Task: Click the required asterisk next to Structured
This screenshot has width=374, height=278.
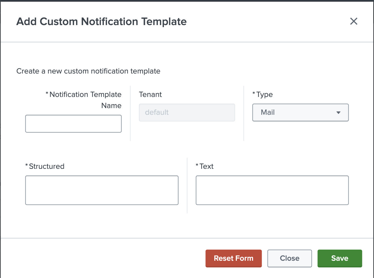Action: coord(27,165)
